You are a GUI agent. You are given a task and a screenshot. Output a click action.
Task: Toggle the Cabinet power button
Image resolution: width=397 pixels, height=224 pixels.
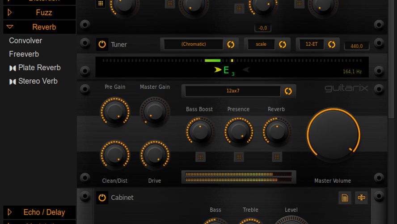pyautogui.click(x=102, y=198)
